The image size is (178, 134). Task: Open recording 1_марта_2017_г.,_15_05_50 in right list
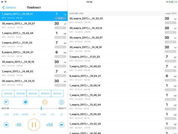coord(123,116)
